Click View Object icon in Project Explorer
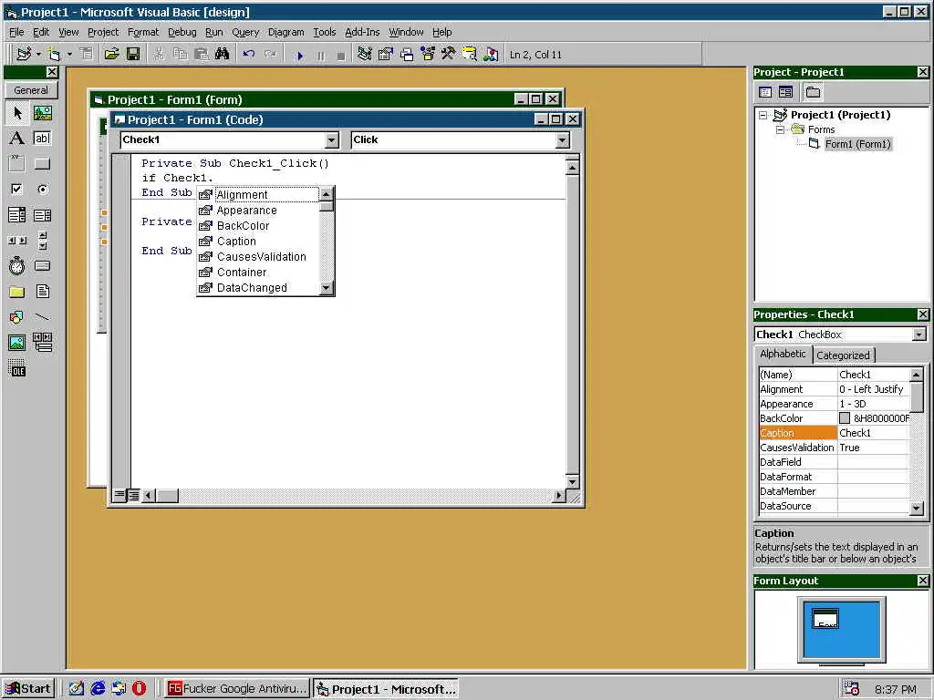 [785, 92]
